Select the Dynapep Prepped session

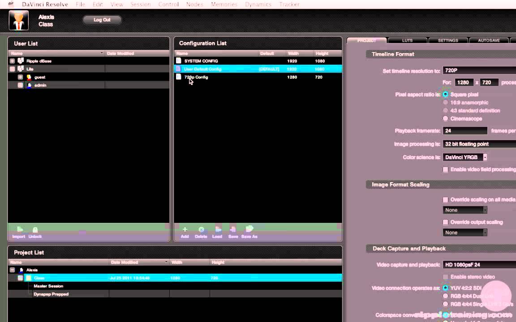[175, 294]
